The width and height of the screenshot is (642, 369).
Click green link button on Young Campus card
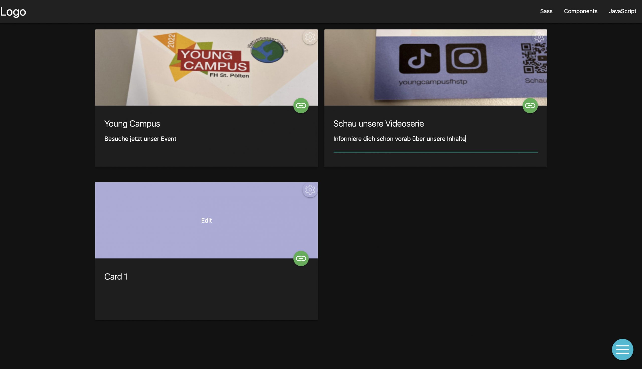point(301,105)
